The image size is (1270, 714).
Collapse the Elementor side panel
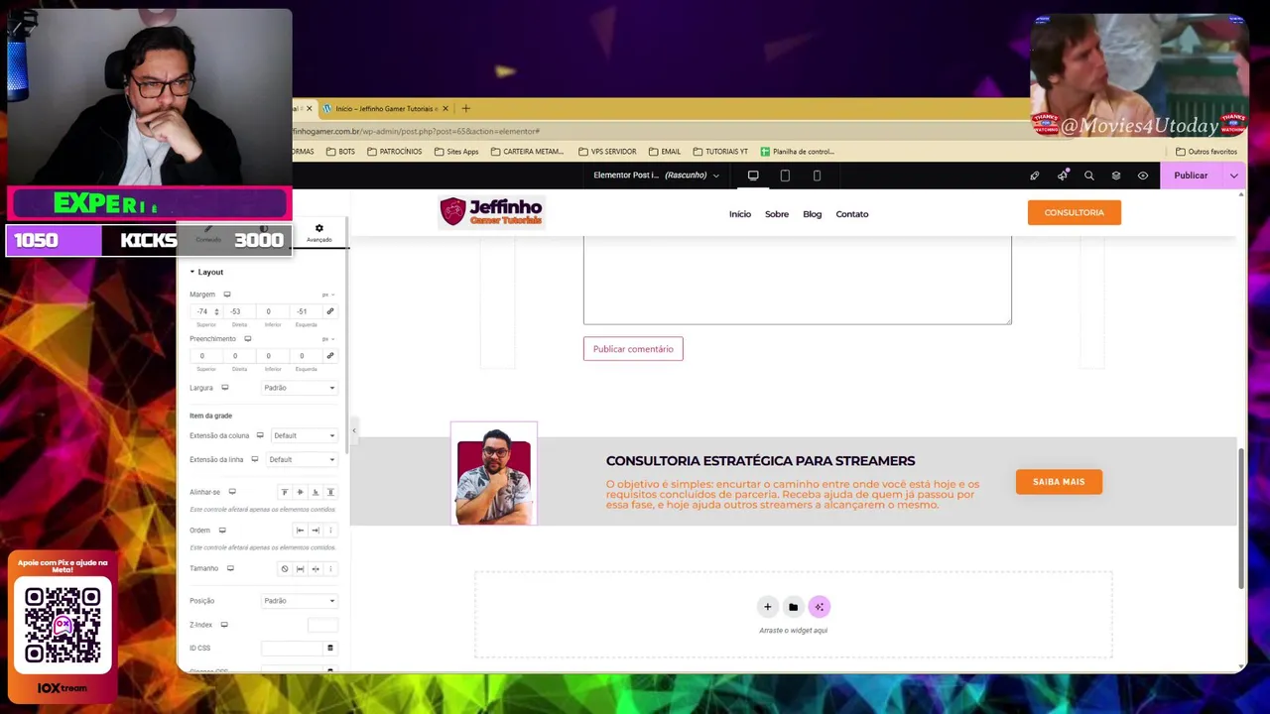point(354,429)
